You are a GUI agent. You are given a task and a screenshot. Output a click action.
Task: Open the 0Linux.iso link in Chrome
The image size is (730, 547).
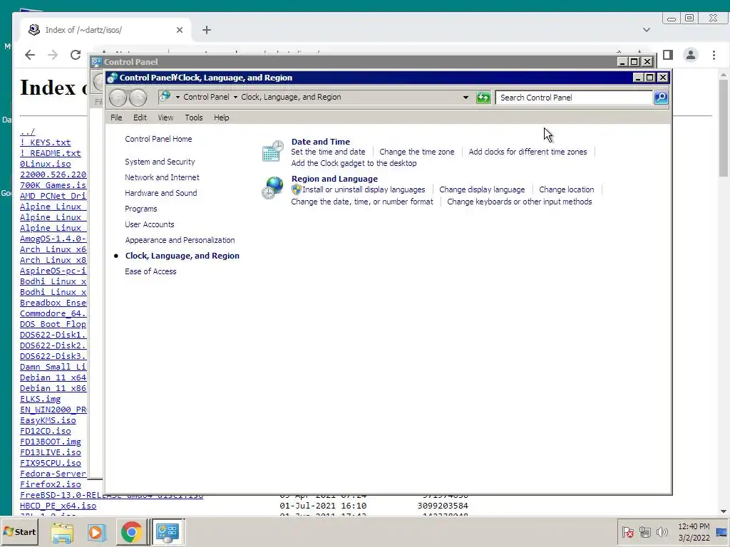point(45,164)
